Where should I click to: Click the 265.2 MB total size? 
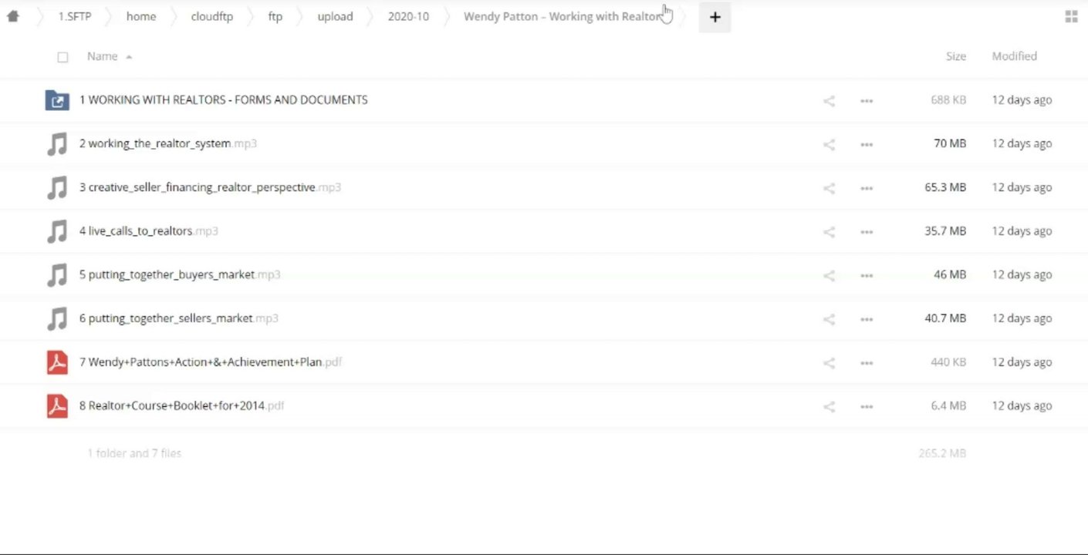pyautogui.click(x=942, y=453)
